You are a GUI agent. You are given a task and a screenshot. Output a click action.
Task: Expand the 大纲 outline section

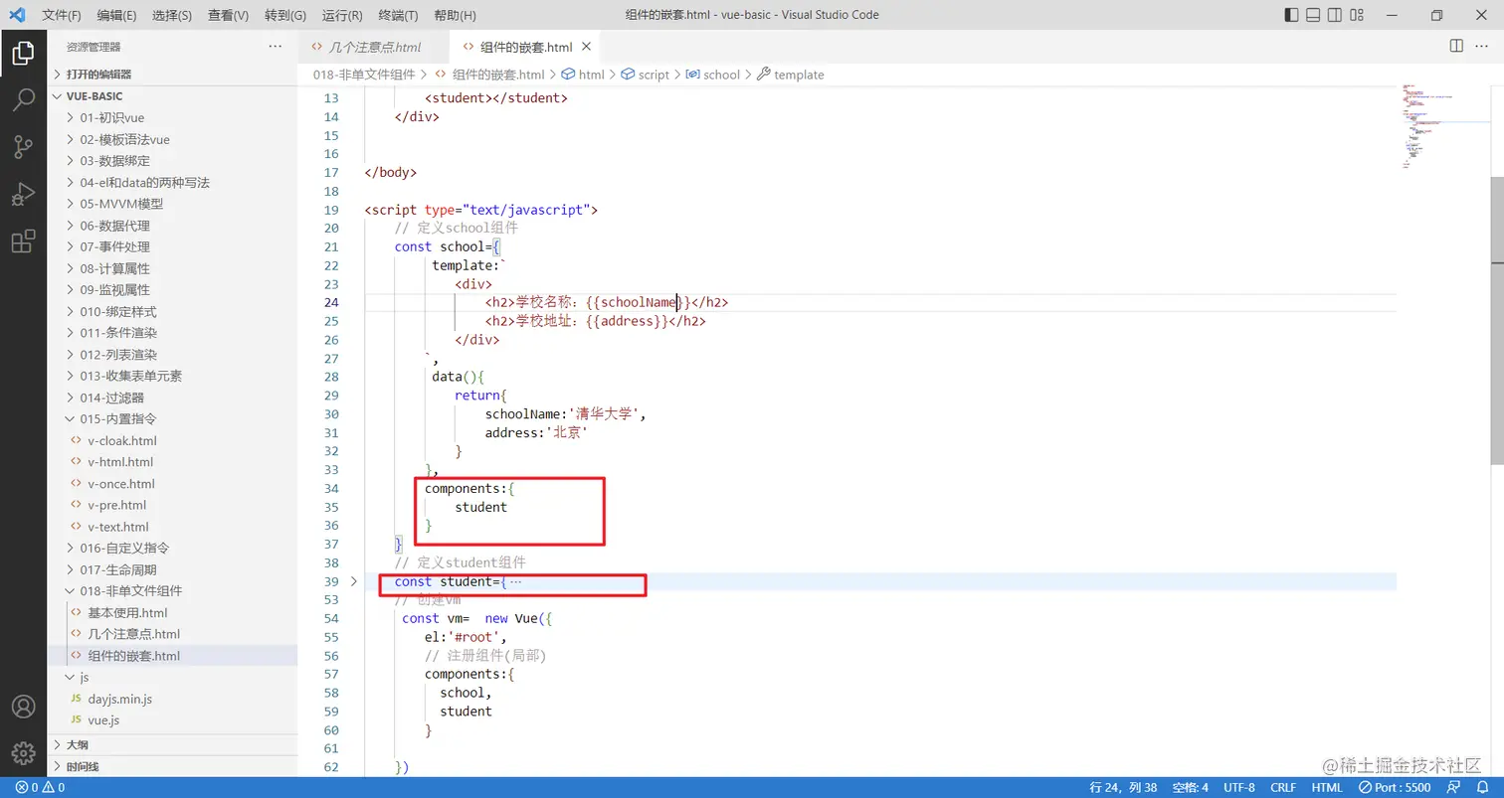point(173,744)
